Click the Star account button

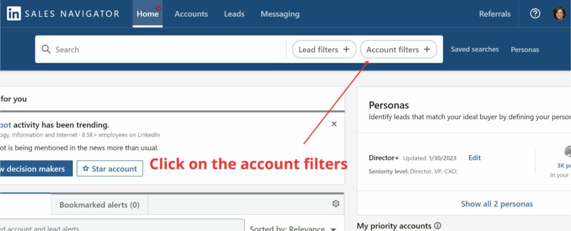click(x=110, y=169)
